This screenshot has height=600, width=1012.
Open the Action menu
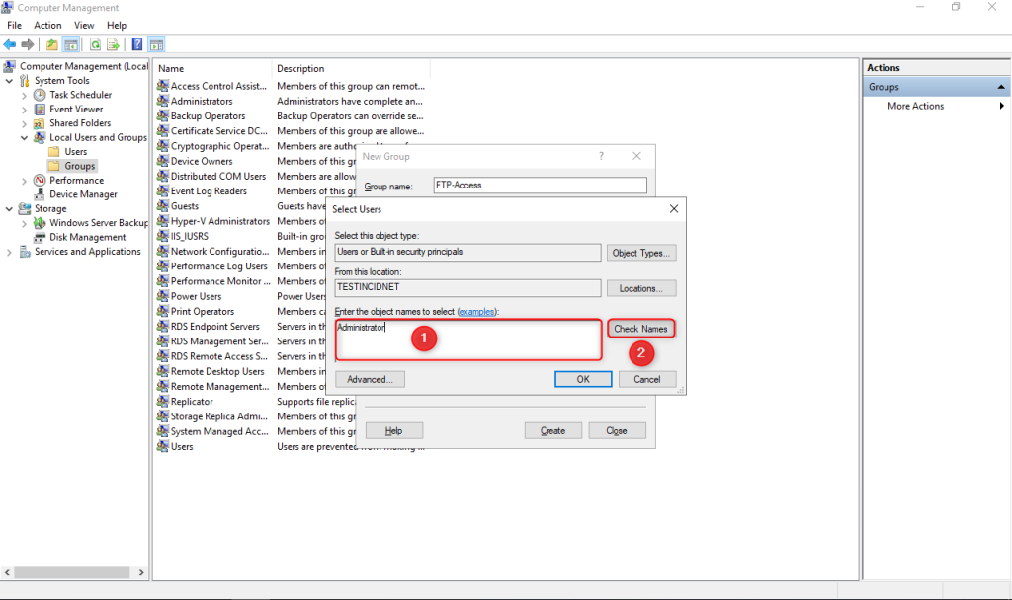point(47,25)
